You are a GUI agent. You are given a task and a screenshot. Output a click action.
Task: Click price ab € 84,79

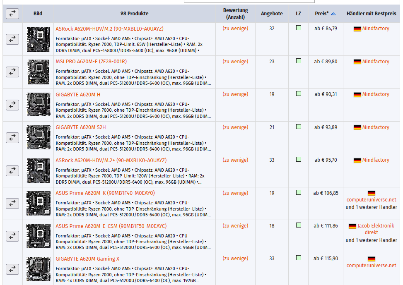(326, 29)
